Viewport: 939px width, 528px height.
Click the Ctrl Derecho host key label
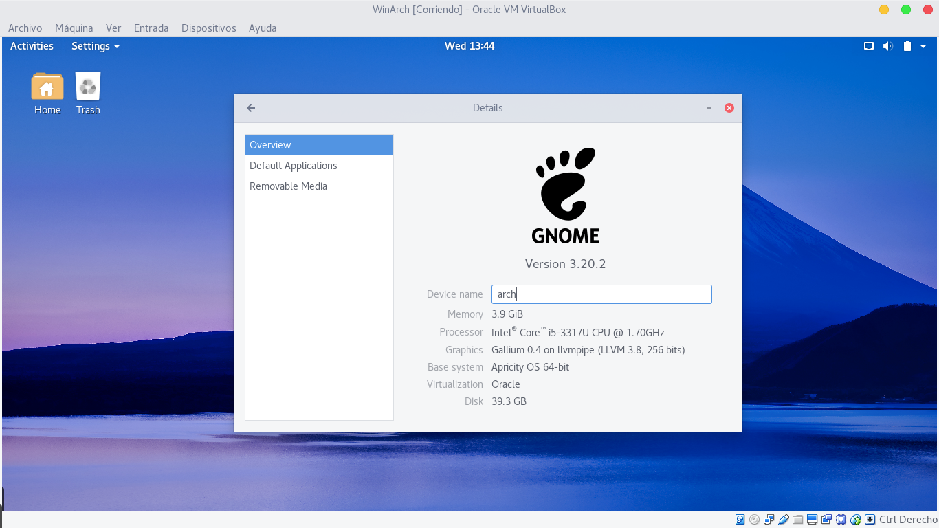[x=908, y=520]
